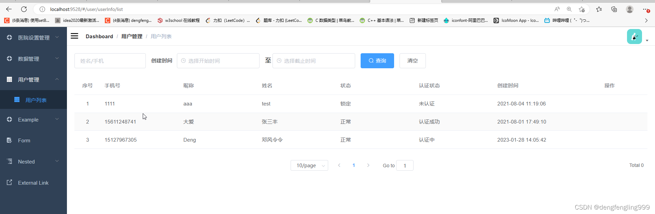Reload the page with refresh icon
Viewport: 655px width, 214px height.
click(24, 9)
